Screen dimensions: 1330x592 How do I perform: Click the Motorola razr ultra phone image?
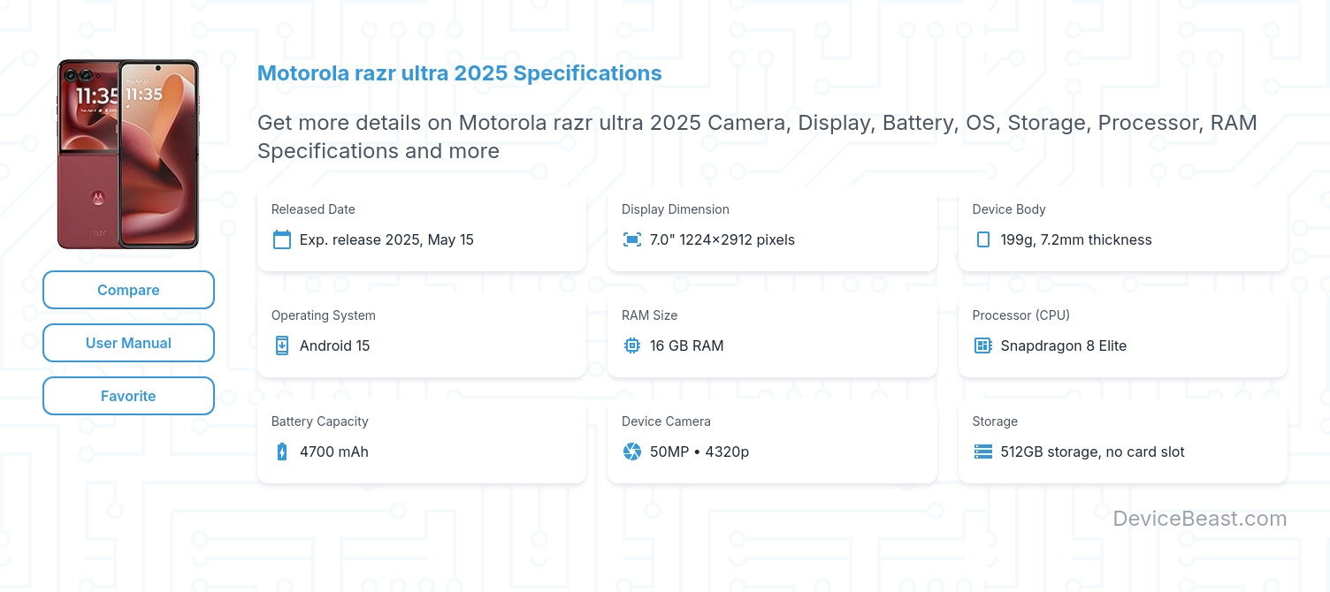(128, 154)
